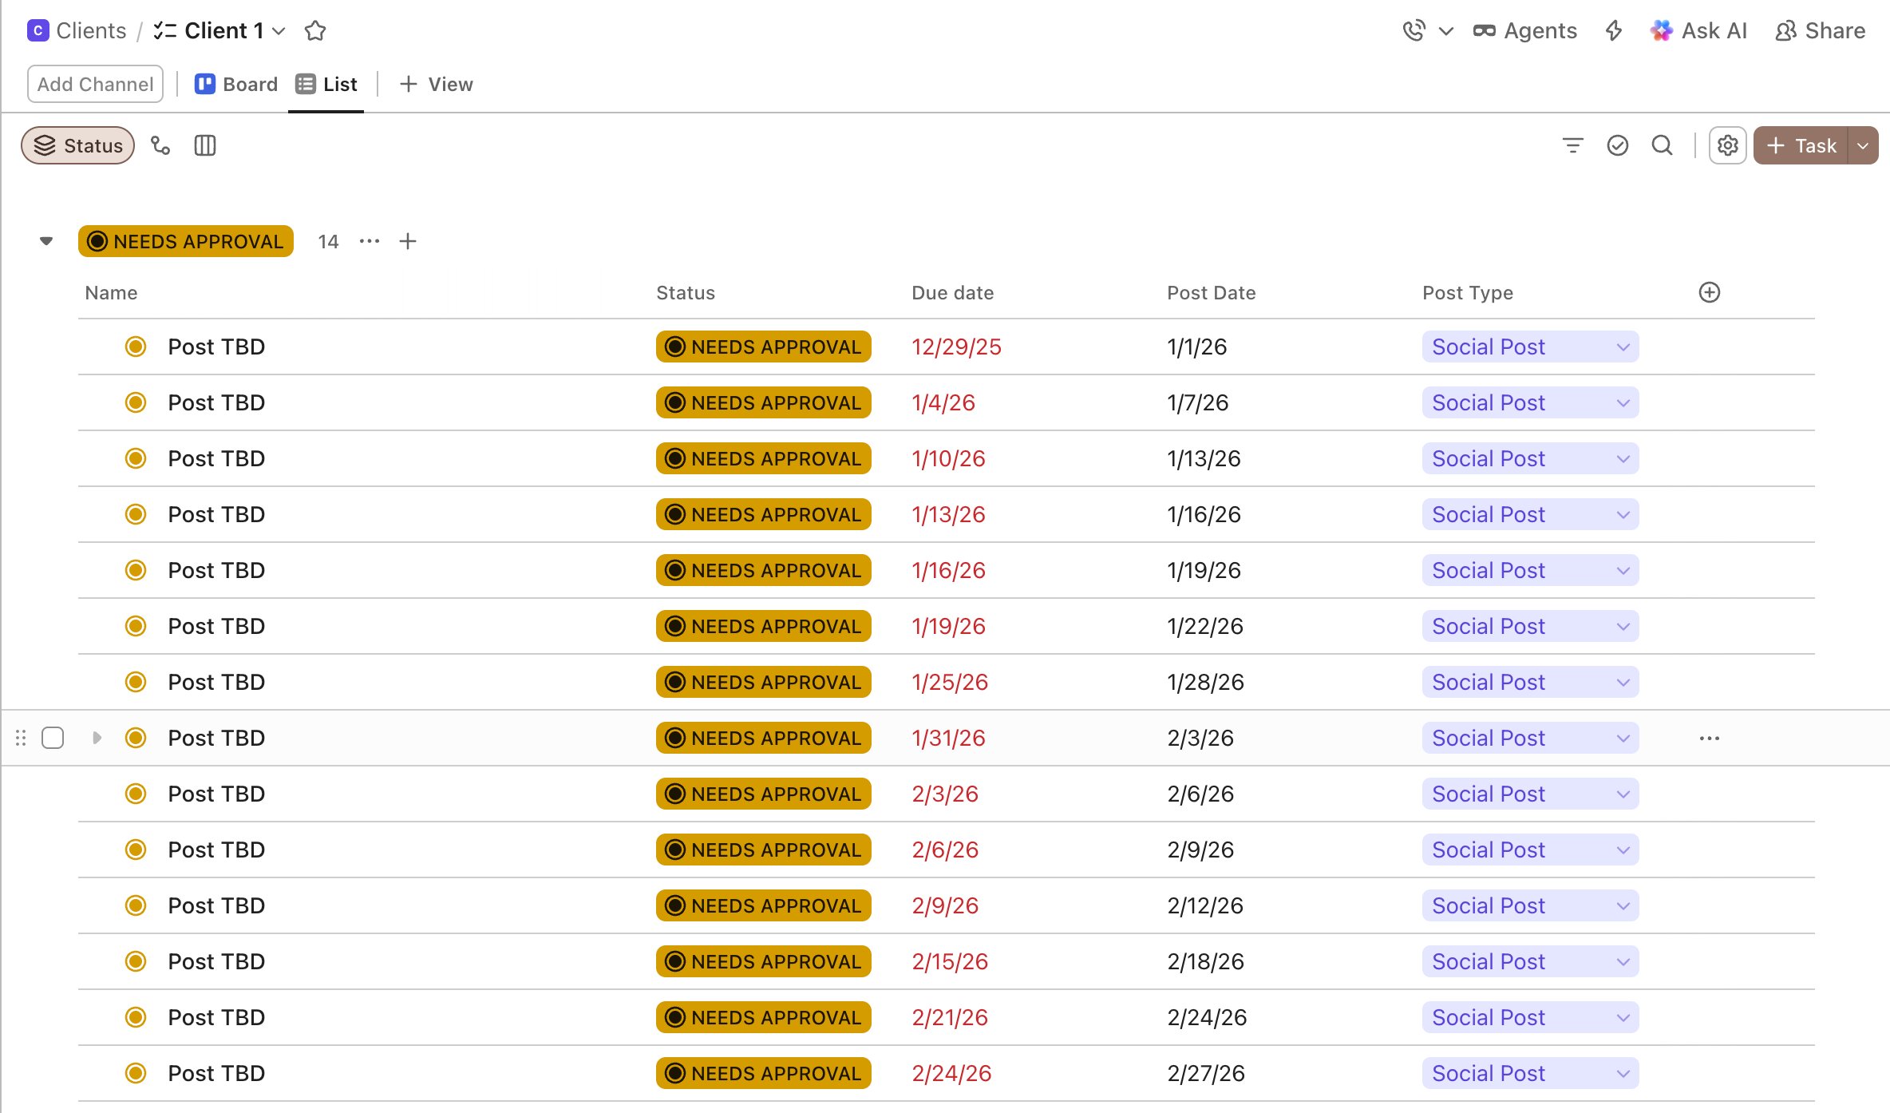Open Client 1 list dropdown in breadcrumb
The width and height of the screenshot is (1890, 1113).
click(279, 31)
